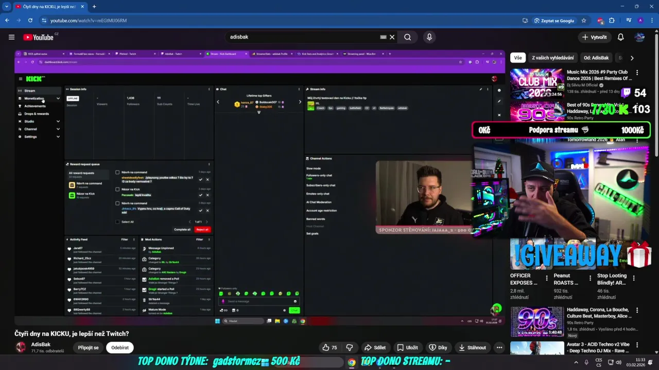Bookmark this page with the star
Image resolution: width=659 pixels, height=370 pixels.
coord(583,21)
